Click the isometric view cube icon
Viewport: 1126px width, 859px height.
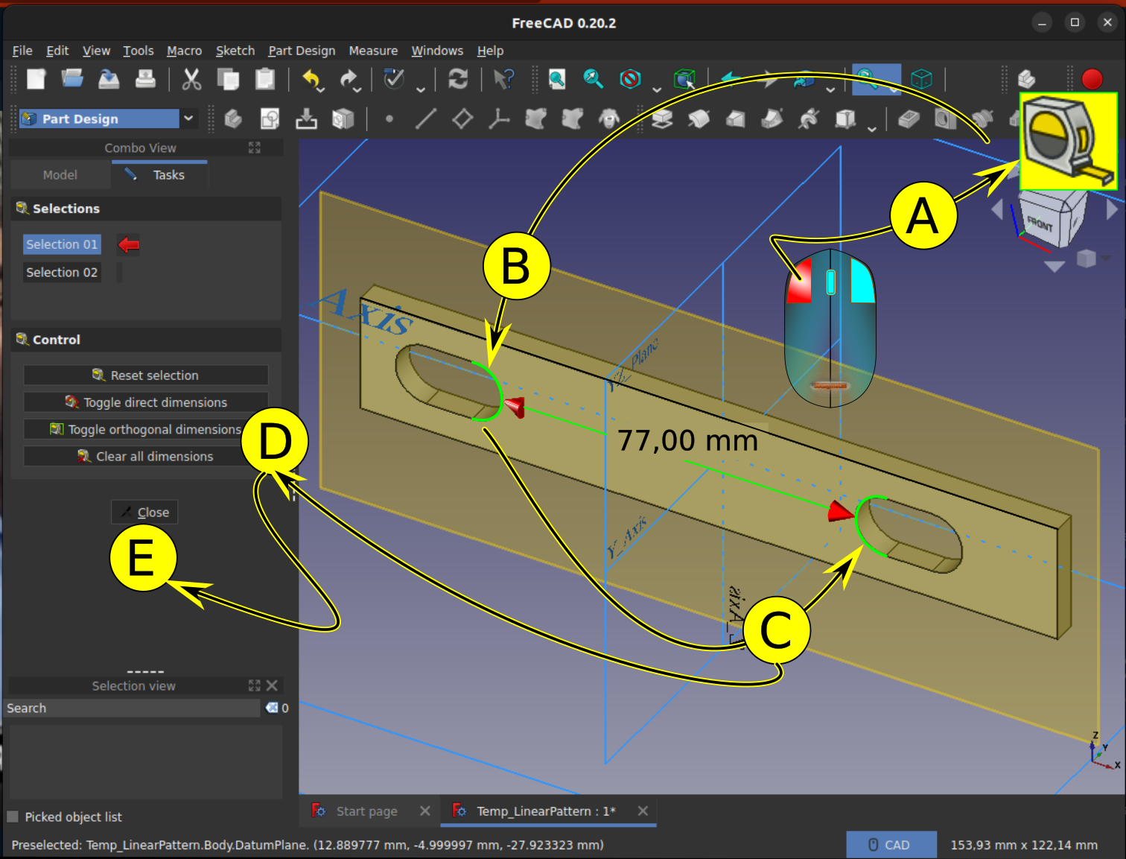click(922, 79)
